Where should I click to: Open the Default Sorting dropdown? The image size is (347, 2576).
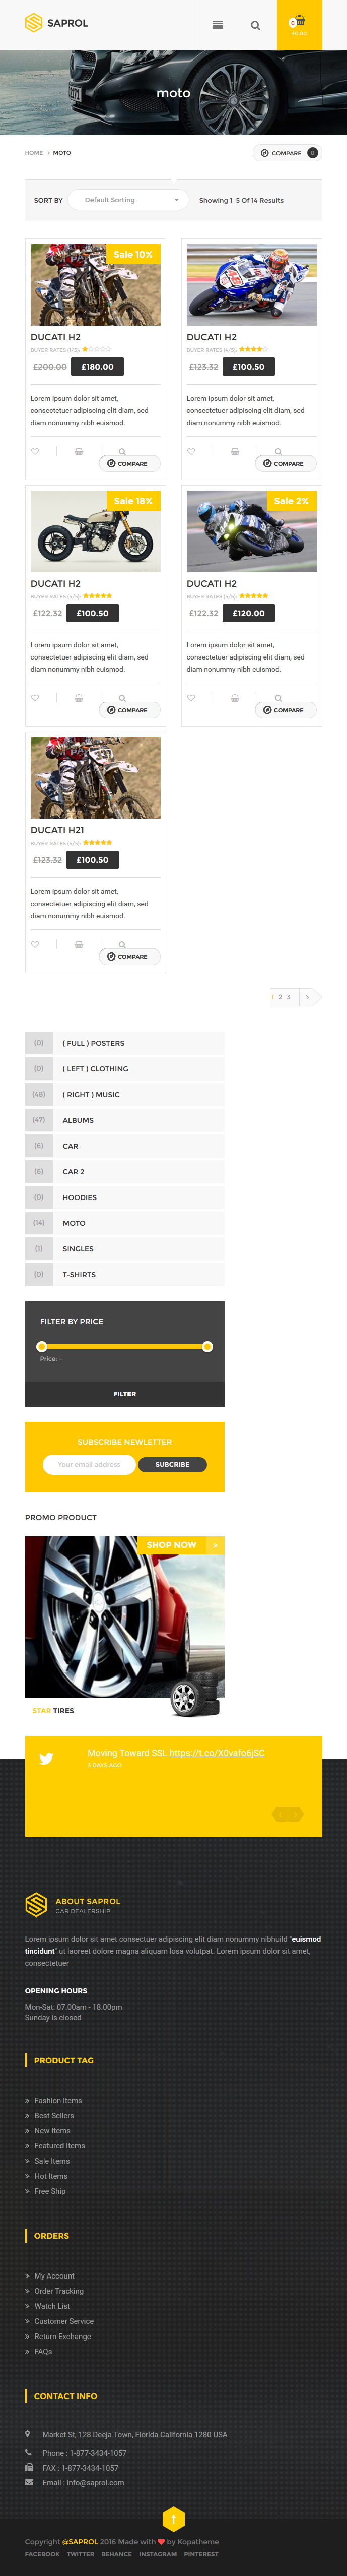pyautogui.click(x=132, y=200)
